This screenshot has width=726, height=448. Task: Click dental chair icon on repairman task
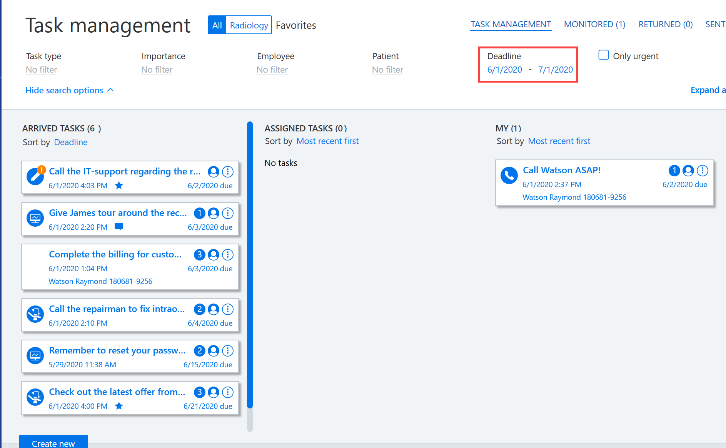35,314
